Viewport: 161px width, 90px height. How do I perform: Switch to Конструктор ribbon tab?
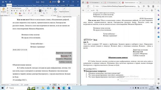point(28,5)
